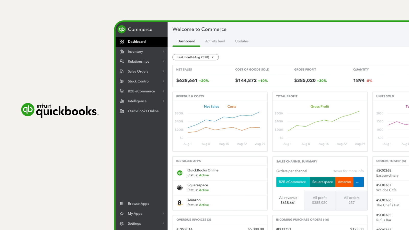This screenshot has width=409, height=230.
Task: Open Dashboard in the sidebar
Action: pyautogui.click(x=142, y=42)
